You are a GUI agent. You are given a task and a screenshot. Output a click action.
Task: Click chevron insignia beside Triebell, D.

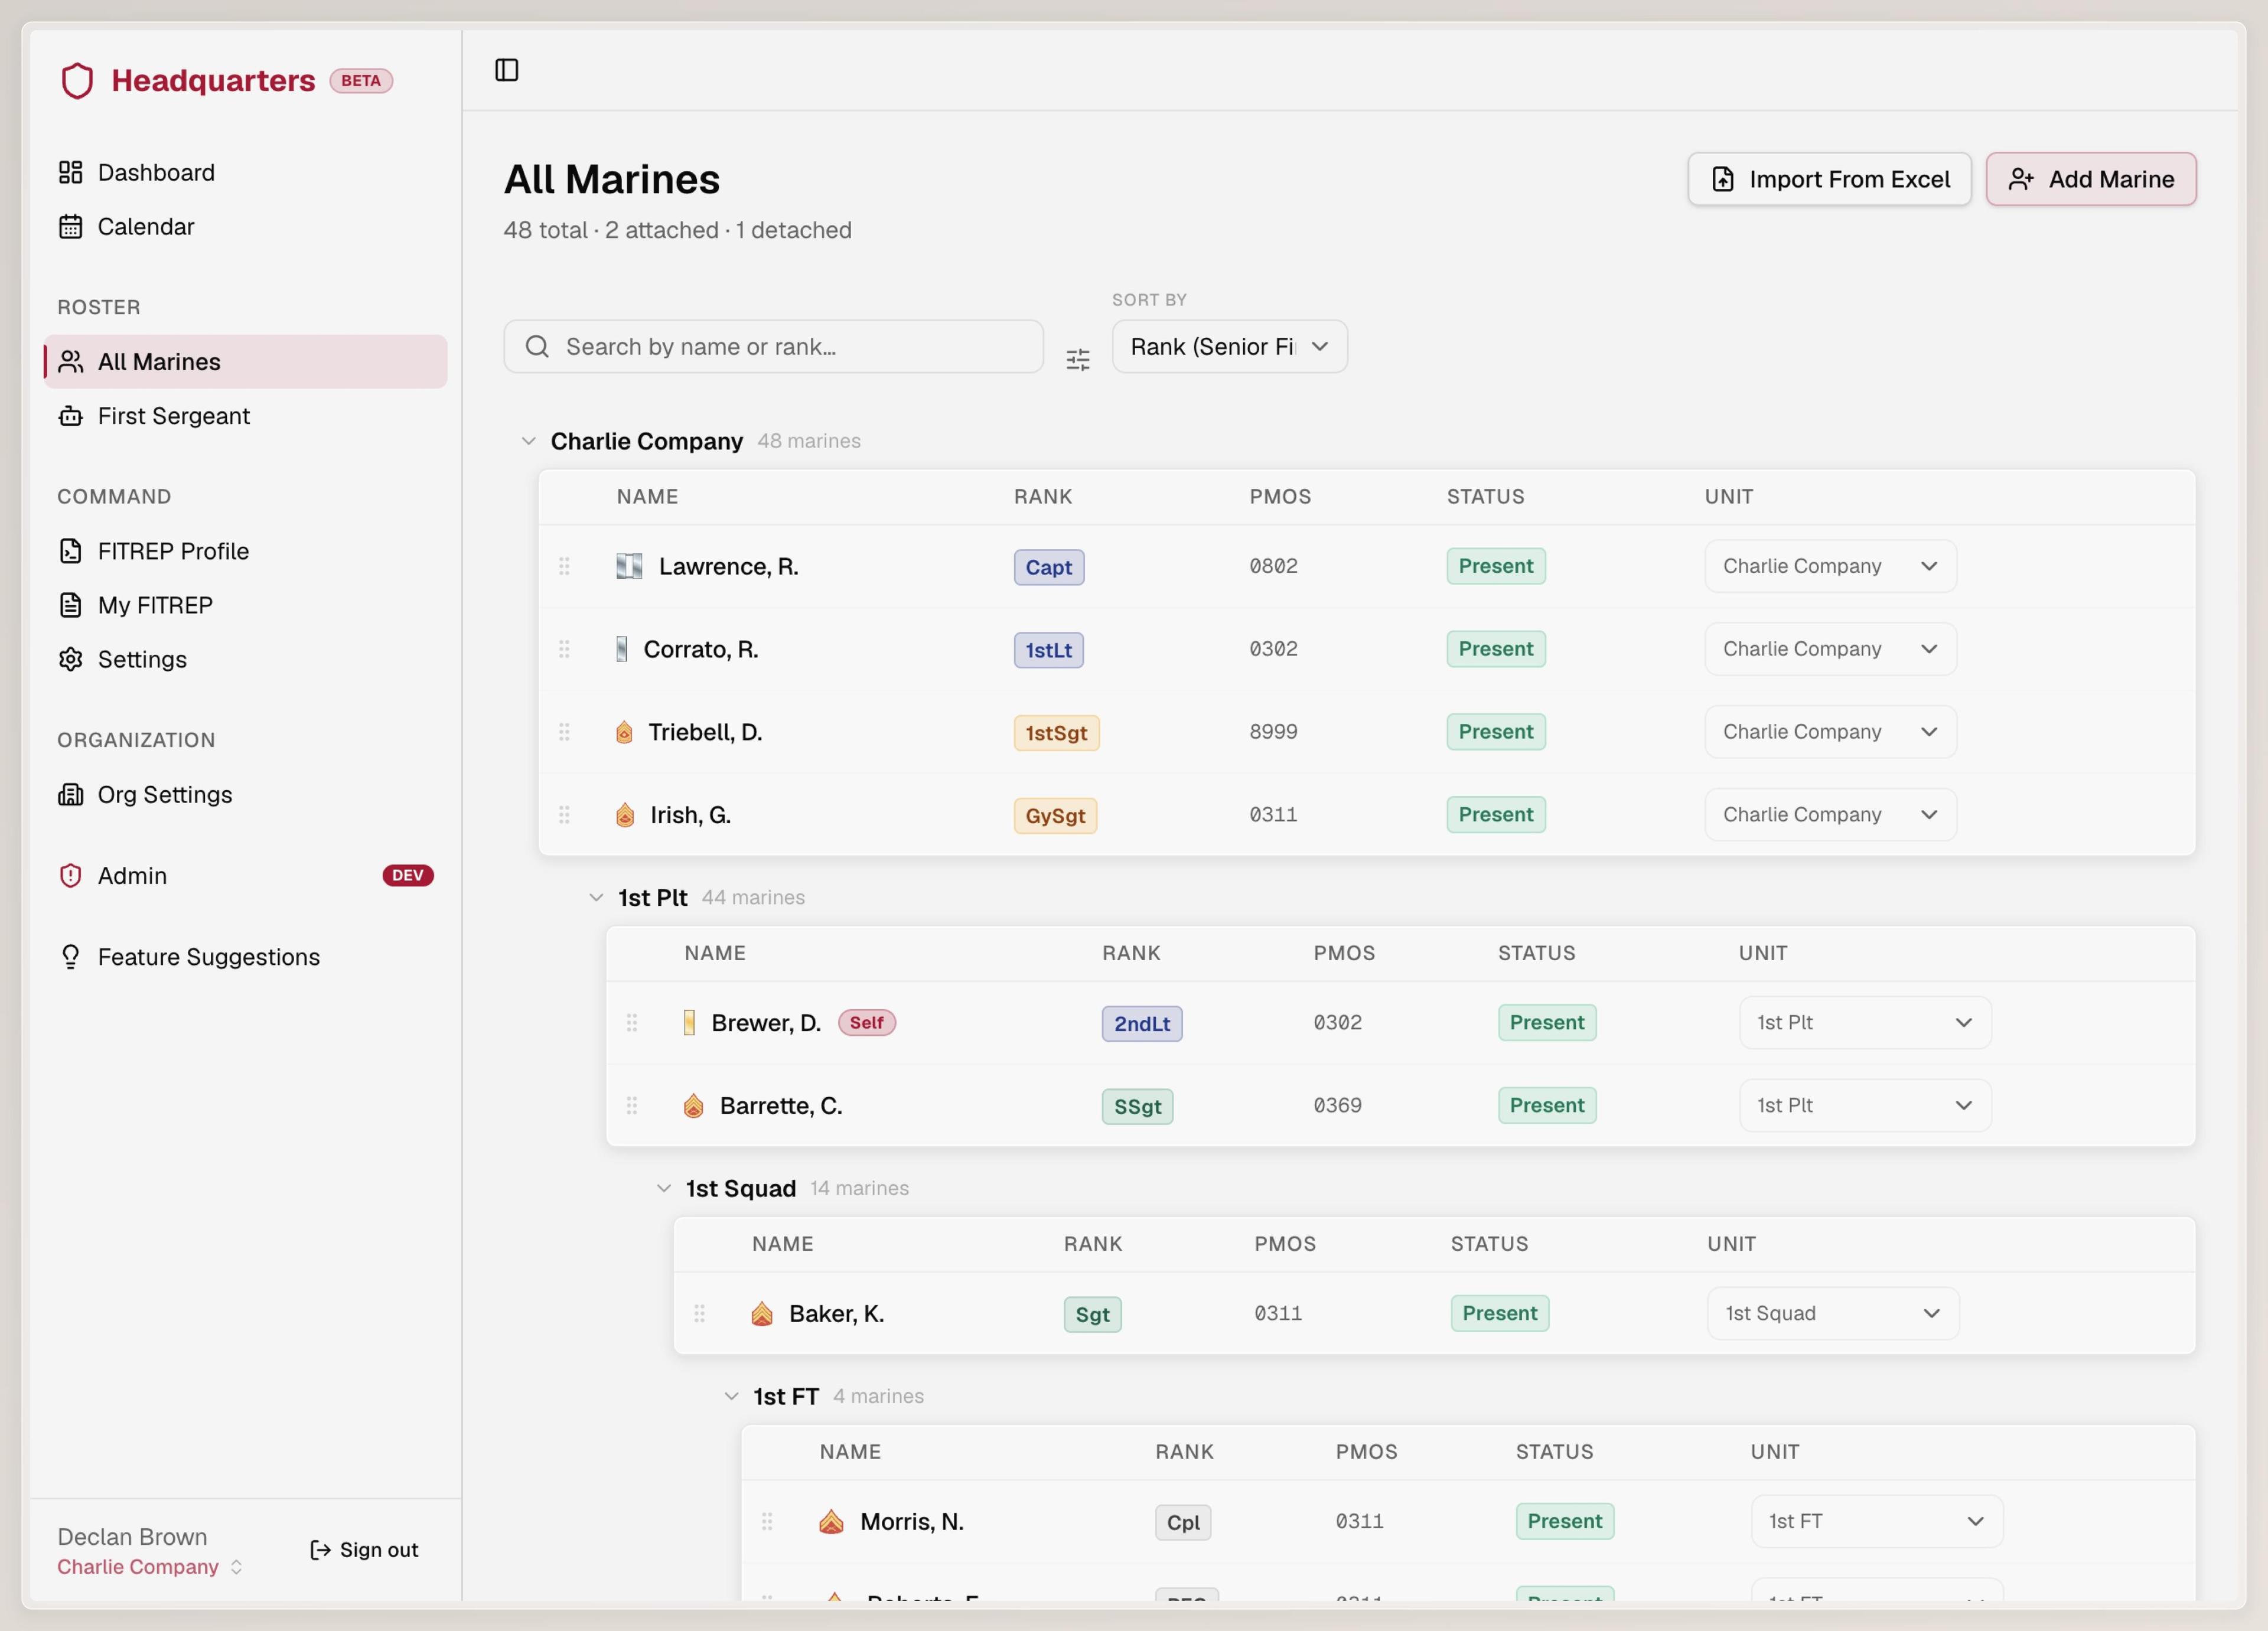click(624, 732)
